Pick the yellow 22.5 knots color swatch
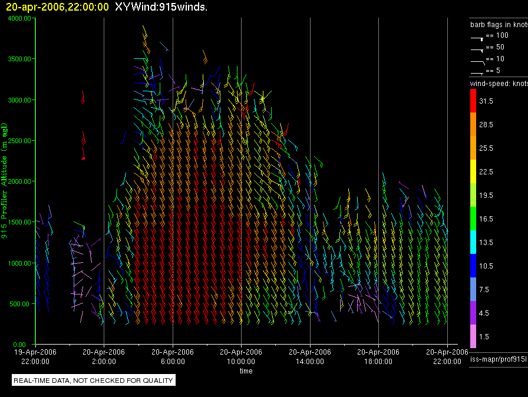 point(474,171)
